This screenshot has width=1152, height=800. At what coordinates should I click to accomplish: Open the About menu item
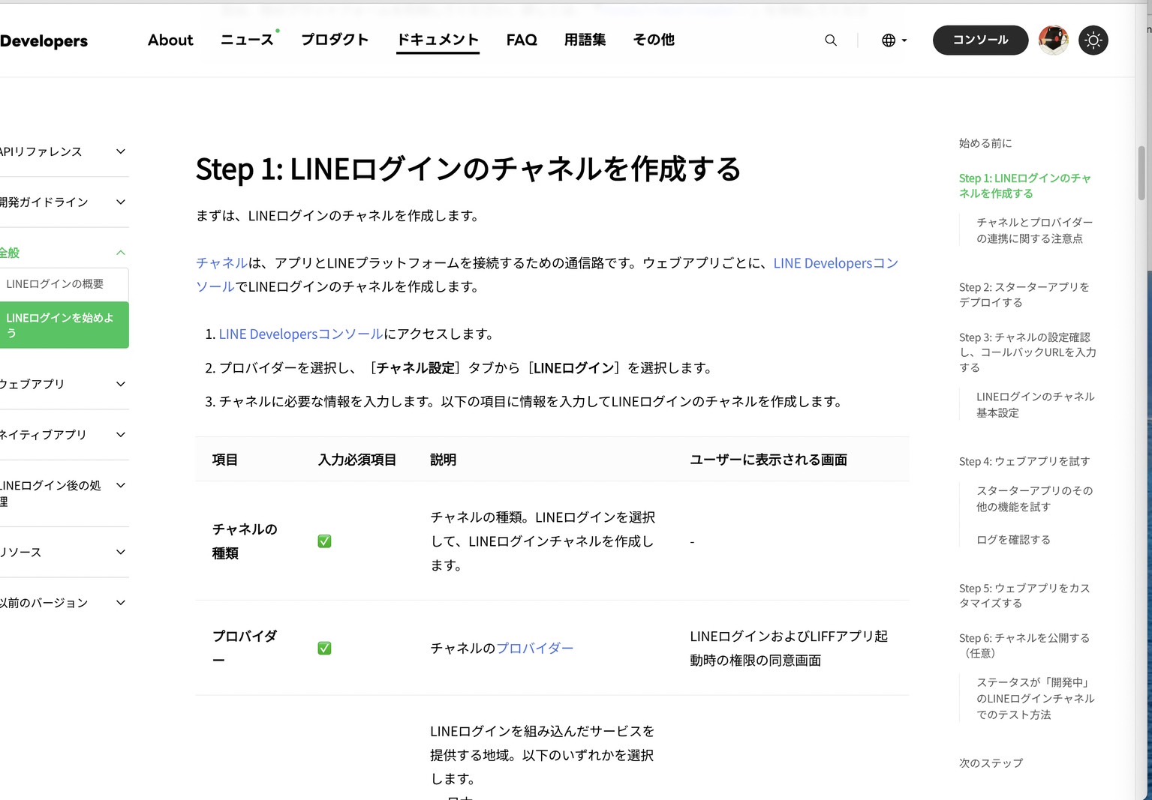pyautogui.click(x=170, y=40)
